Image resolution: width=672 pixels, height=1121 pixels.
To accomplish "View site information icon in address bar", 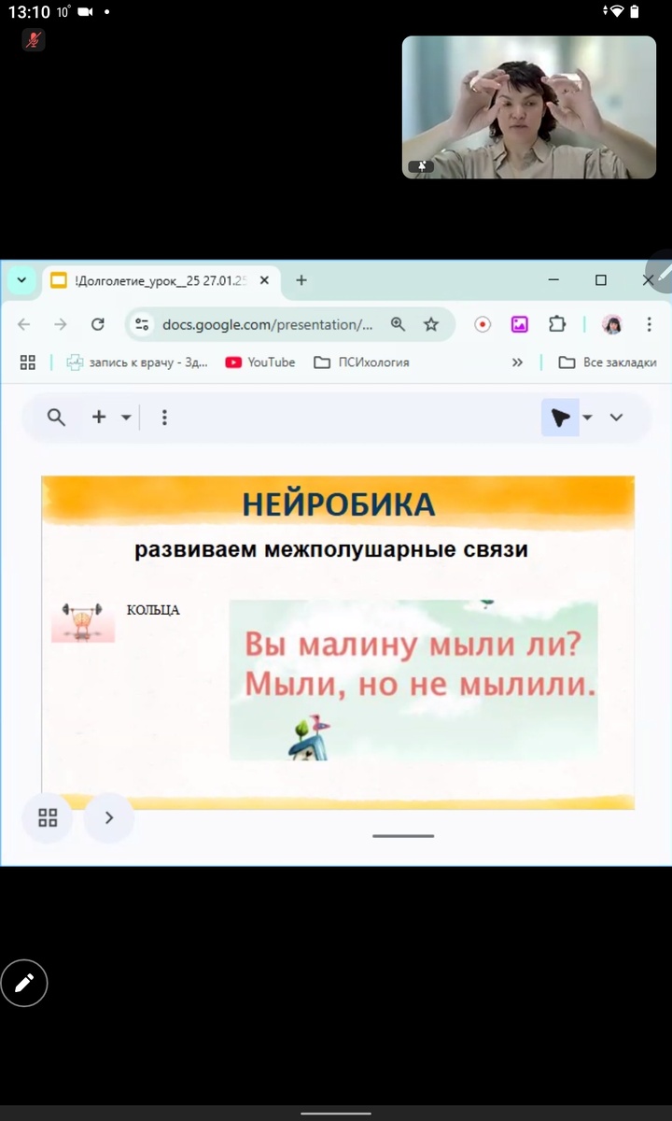I will 142,324.
